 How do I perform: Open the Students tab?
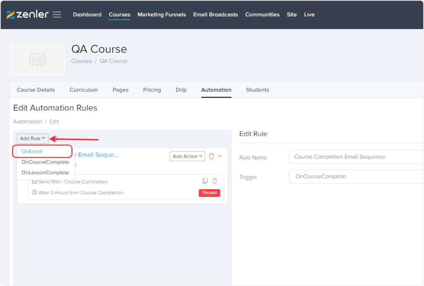(257, 90)
